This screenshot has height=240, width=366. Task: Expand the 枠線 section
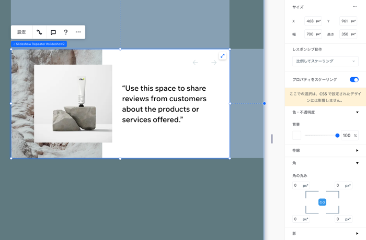[x=357, y=150]
